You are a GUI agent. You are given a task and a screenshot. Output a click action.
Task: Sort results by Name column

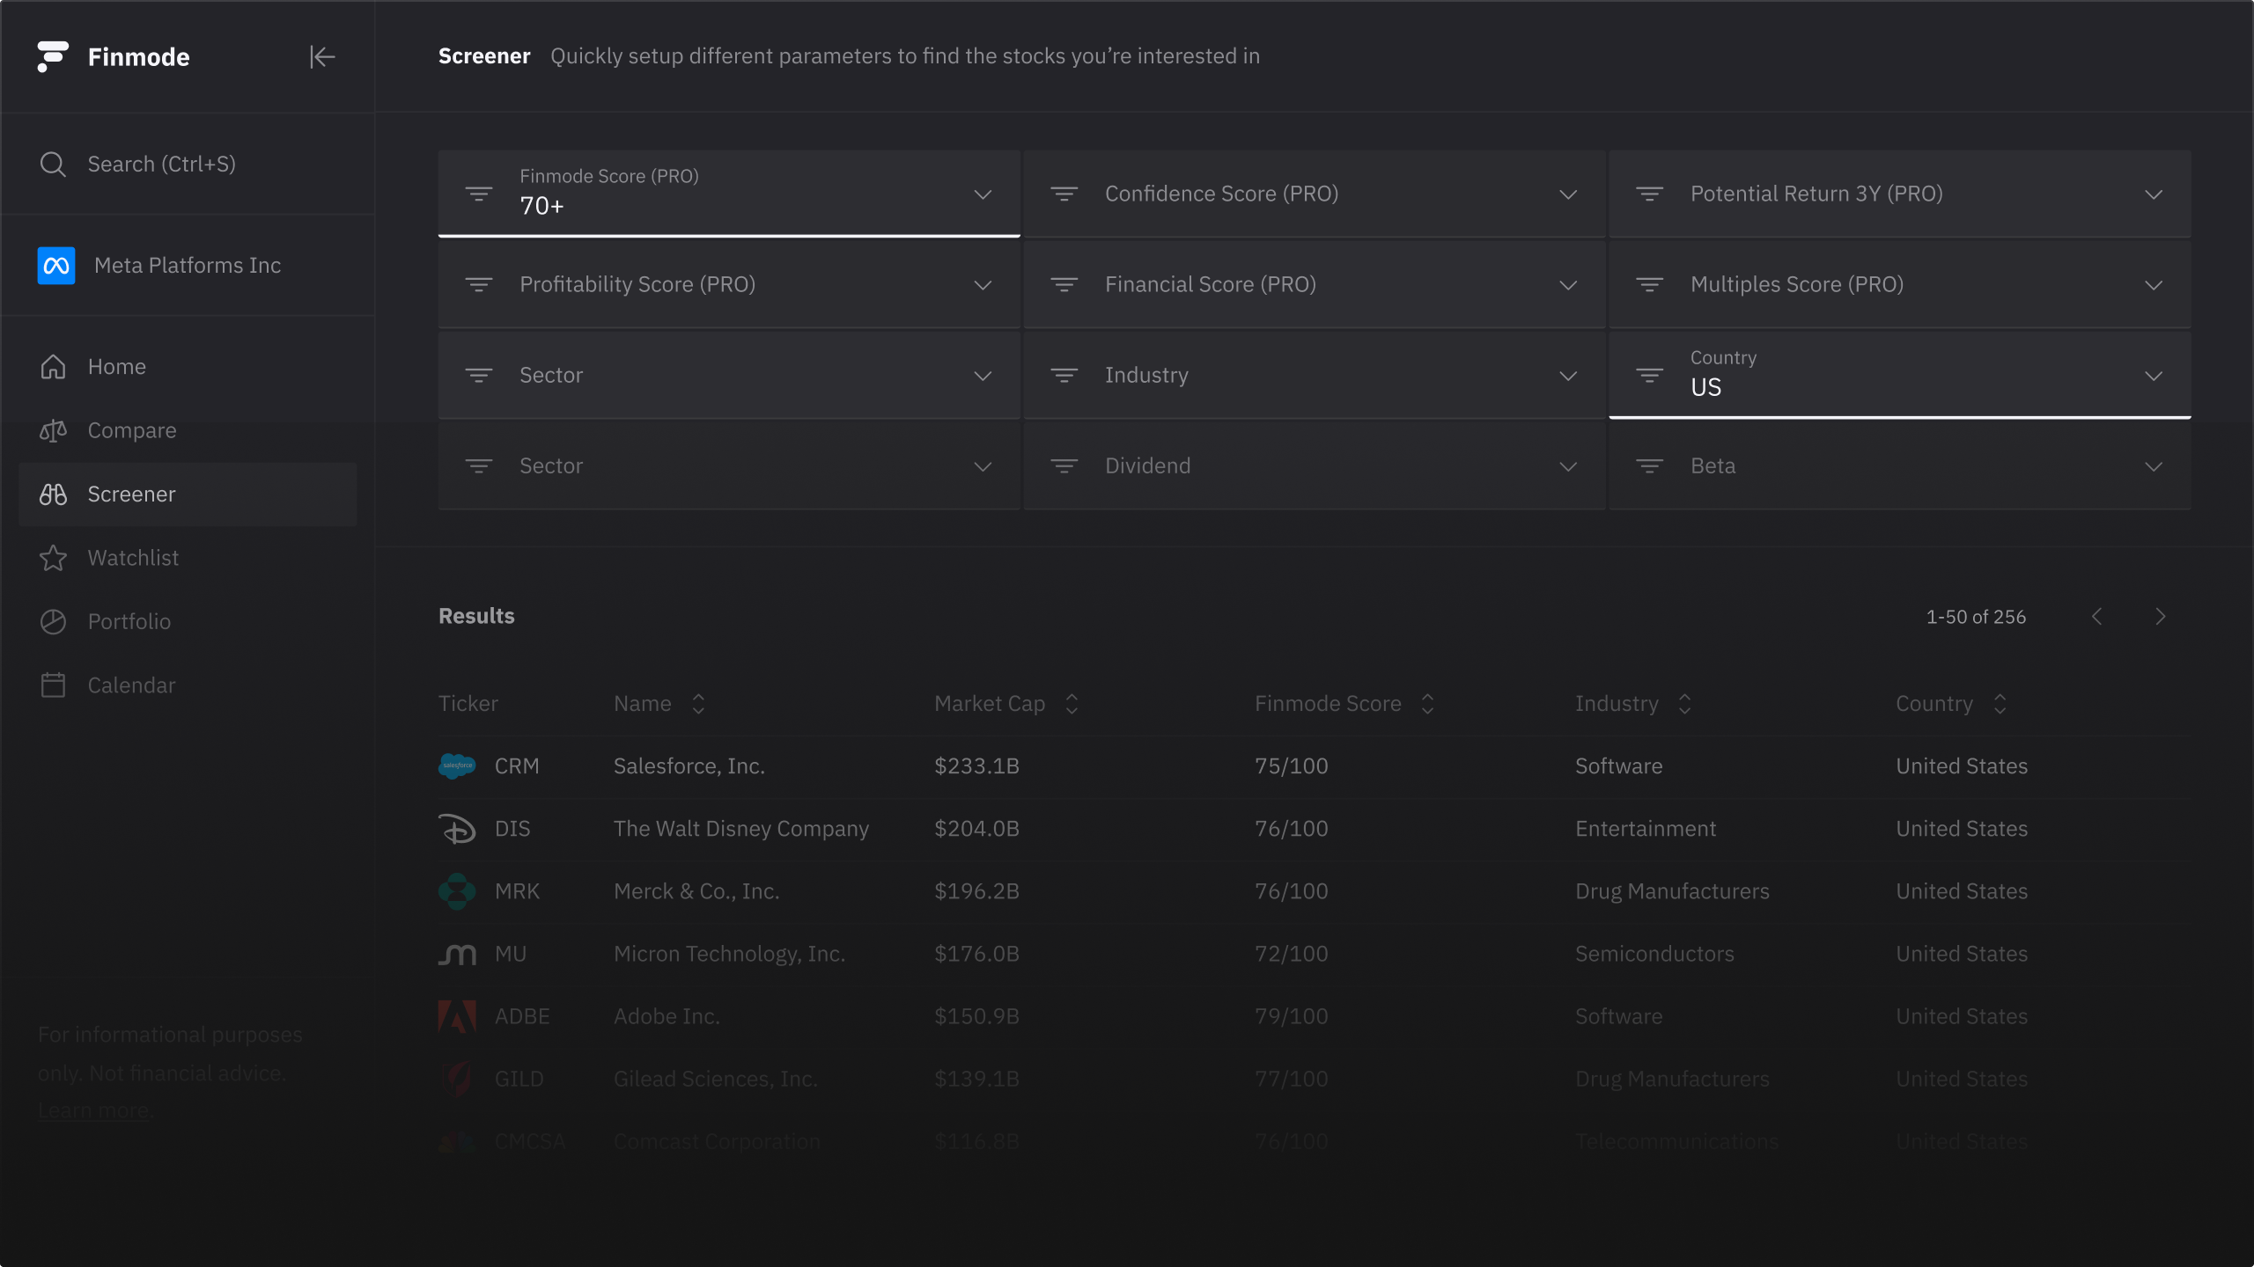click(x=698, y=704)
